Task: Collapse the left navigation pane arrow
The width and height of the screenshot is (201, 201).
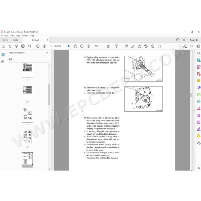Action: click(x=53, y=111)
